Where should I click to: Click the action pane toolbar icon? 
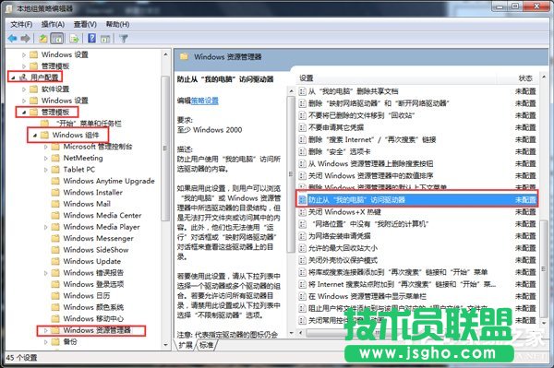point(105,39)
